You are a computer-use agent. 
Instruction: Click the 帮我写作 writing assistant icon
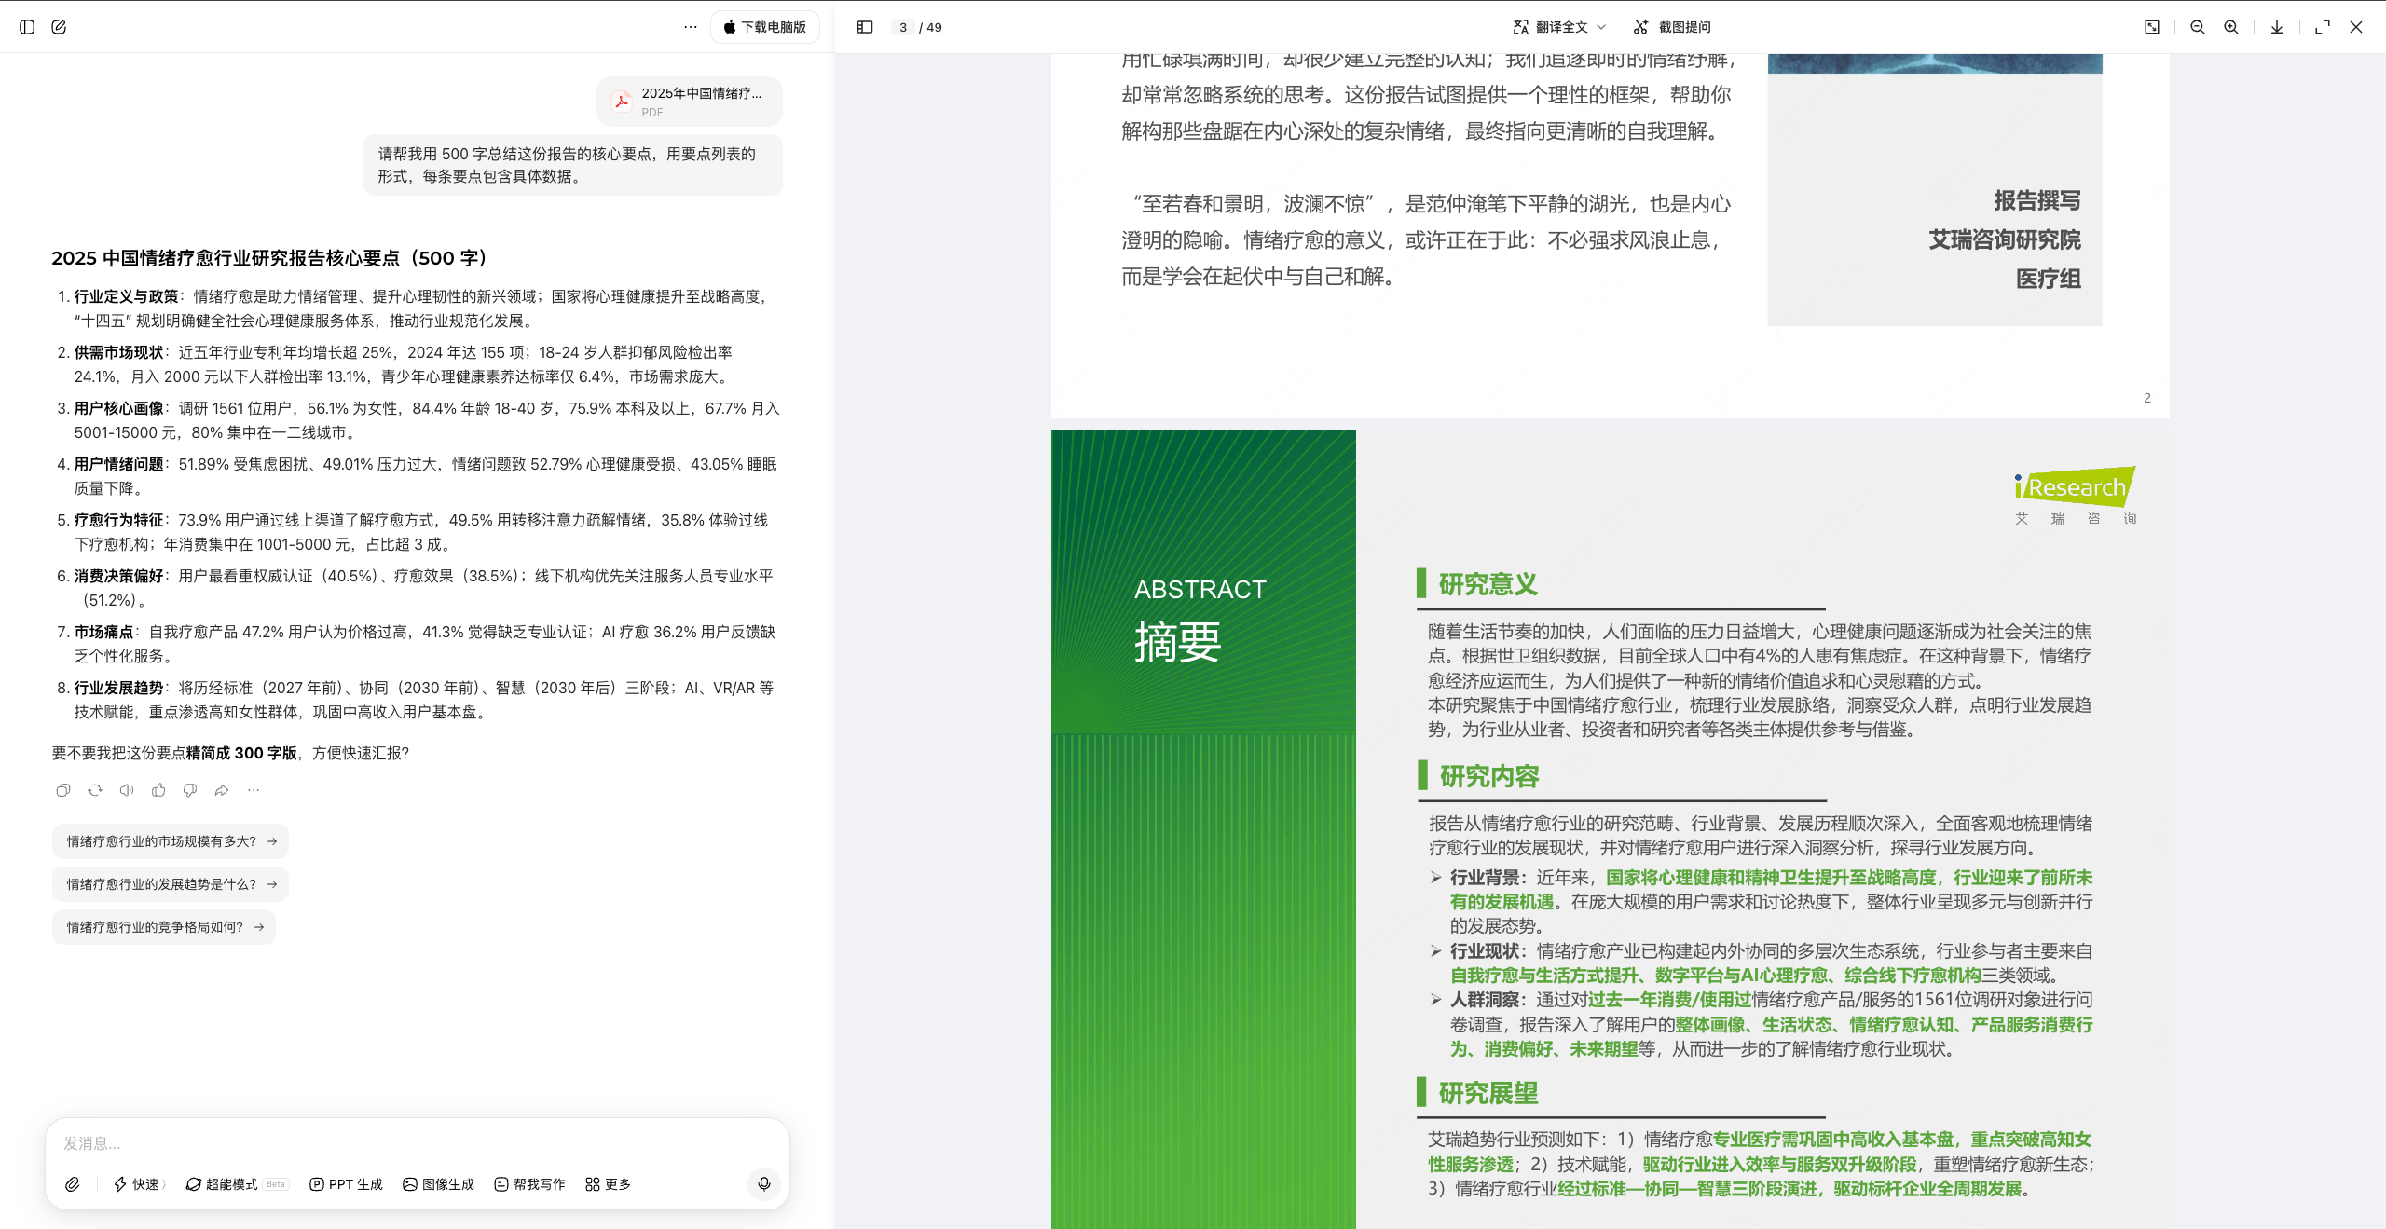(x=501, y=1183)
